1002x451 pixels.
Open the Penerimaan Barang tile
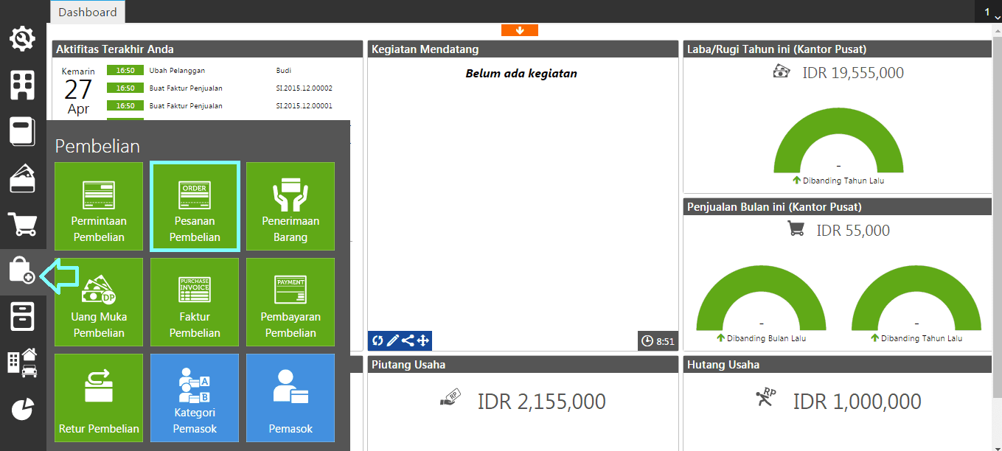(290, 206)
